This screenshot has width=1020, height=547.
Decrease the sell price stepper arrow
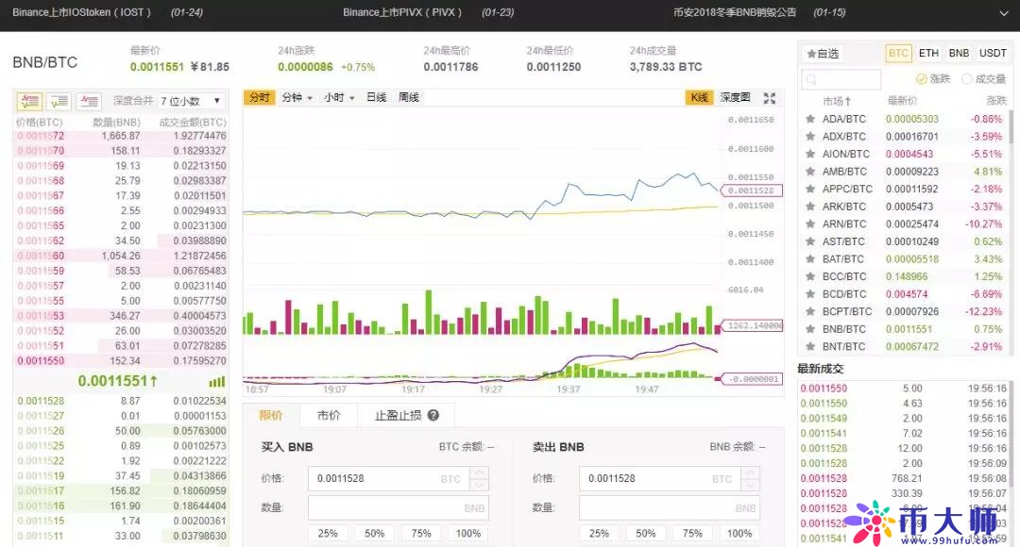[x=751, y=485]
